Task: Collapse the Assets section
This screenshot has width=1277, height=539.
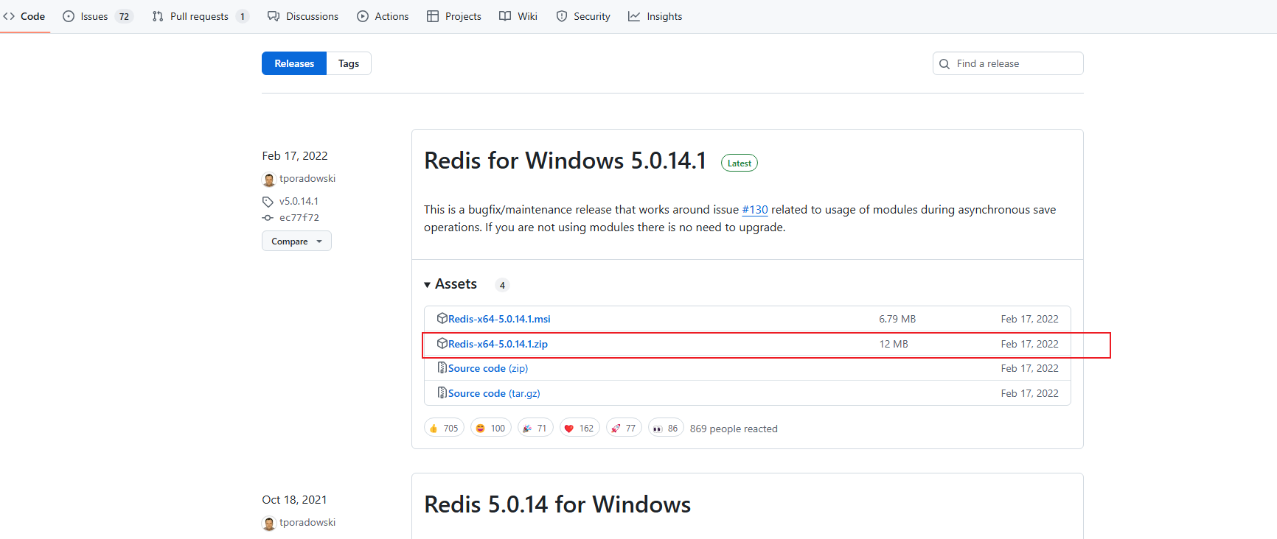Action: [450, 284]
